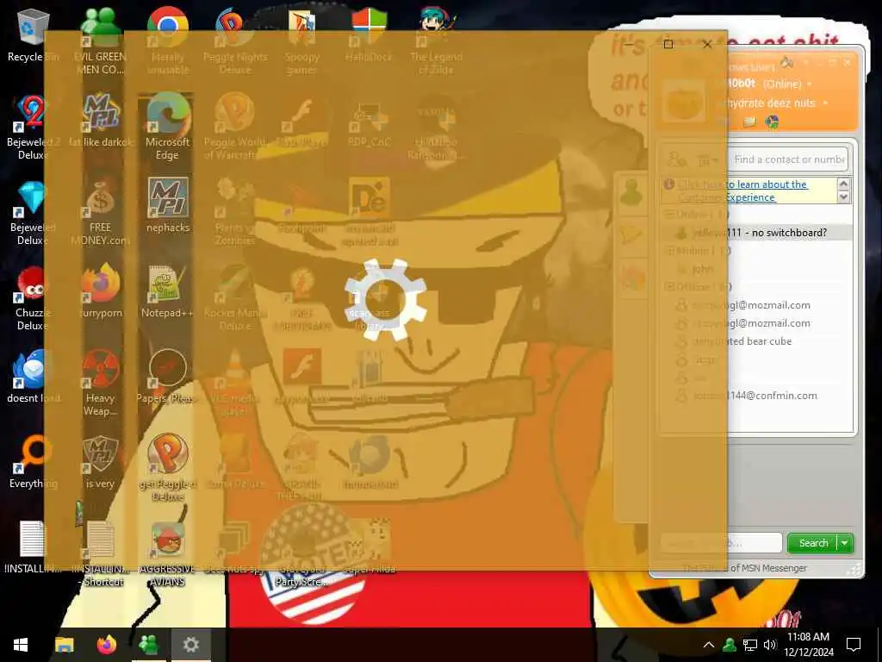Show hidden system tray icons

point(709,645)
